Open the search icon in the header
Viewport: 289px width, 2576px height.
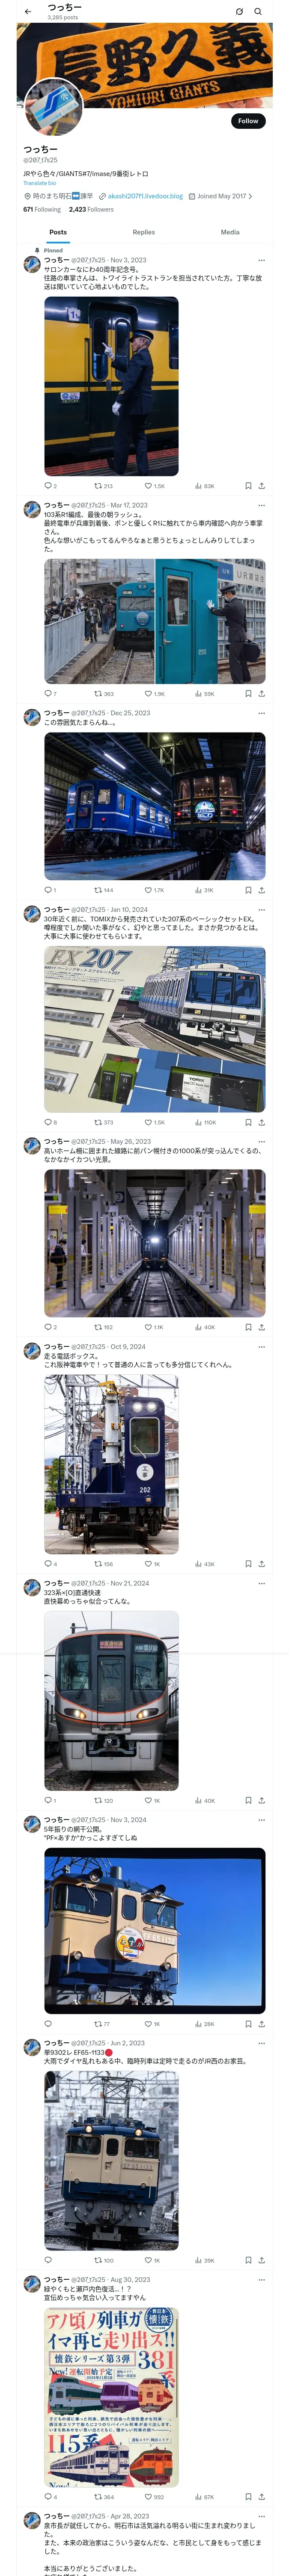(258, 12)
